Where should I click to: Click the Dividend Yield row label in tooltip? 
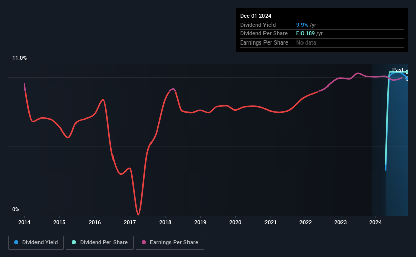[258, 25]
